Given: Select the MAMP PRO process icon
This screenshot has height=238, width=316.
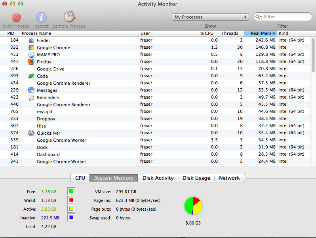Looking at the screenshot, I should 31,55.
